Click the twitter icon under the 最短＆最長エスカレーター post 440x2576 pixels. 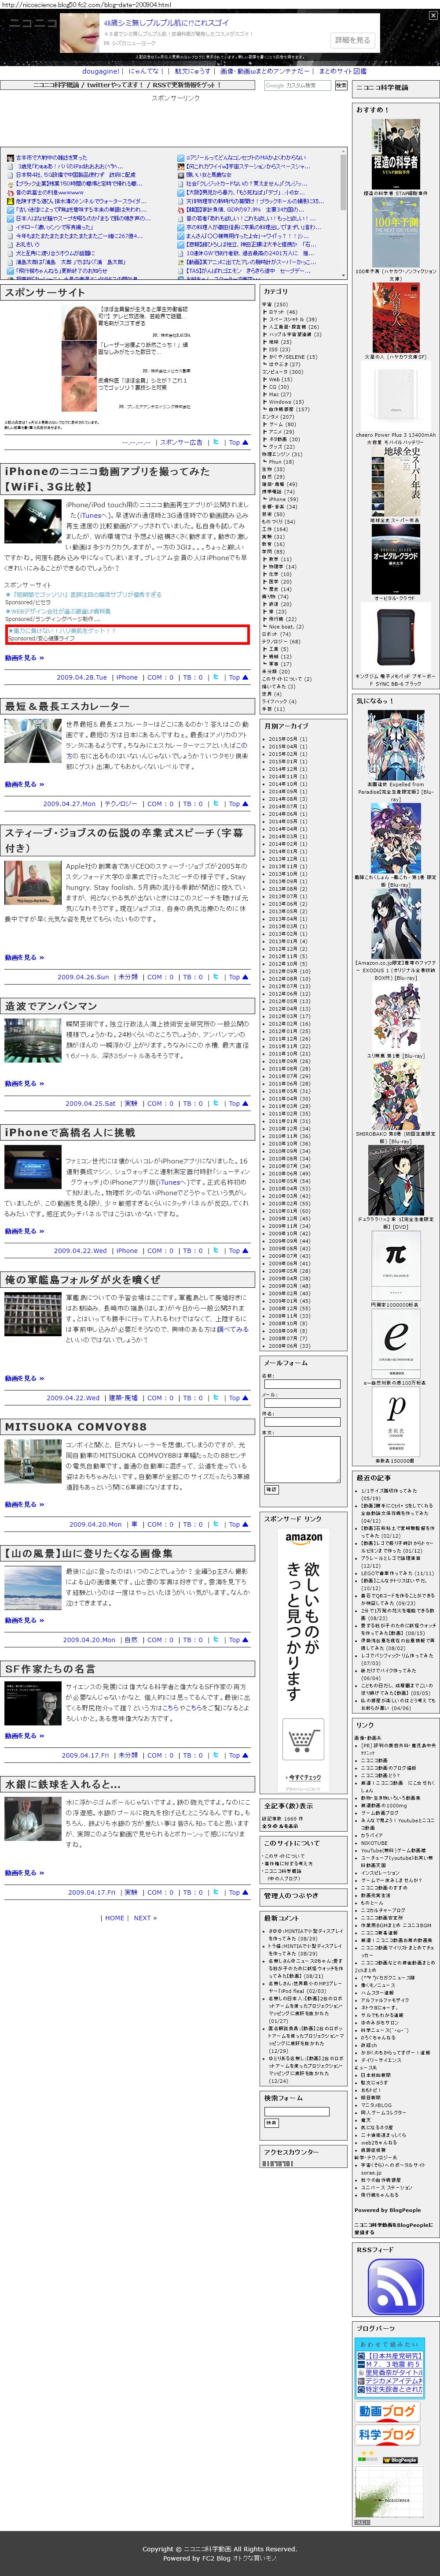coord(216,803)
